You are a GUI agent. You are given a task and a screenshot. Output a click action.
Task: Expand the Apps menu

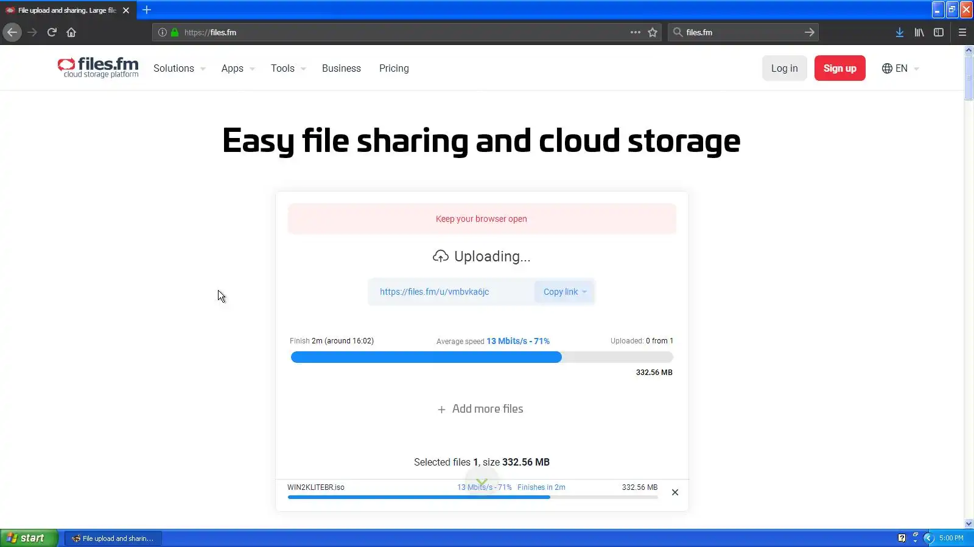click(238, 69)
